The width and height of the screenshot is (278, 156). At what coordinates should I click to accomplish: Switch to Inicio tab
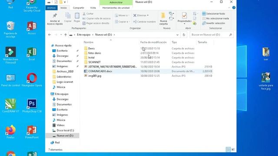tap(63, 8)
